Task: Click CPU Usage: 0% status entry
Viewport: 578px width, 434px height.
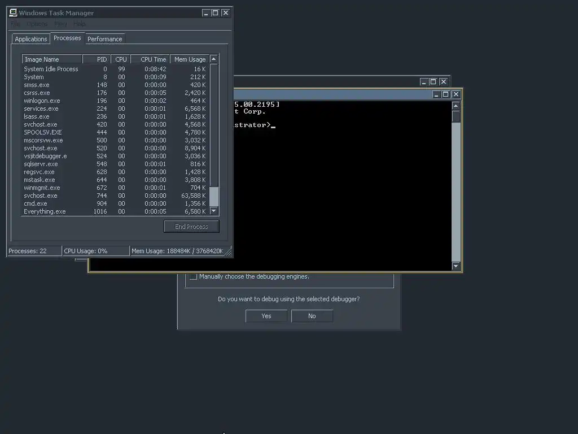Action: point(96,251)
